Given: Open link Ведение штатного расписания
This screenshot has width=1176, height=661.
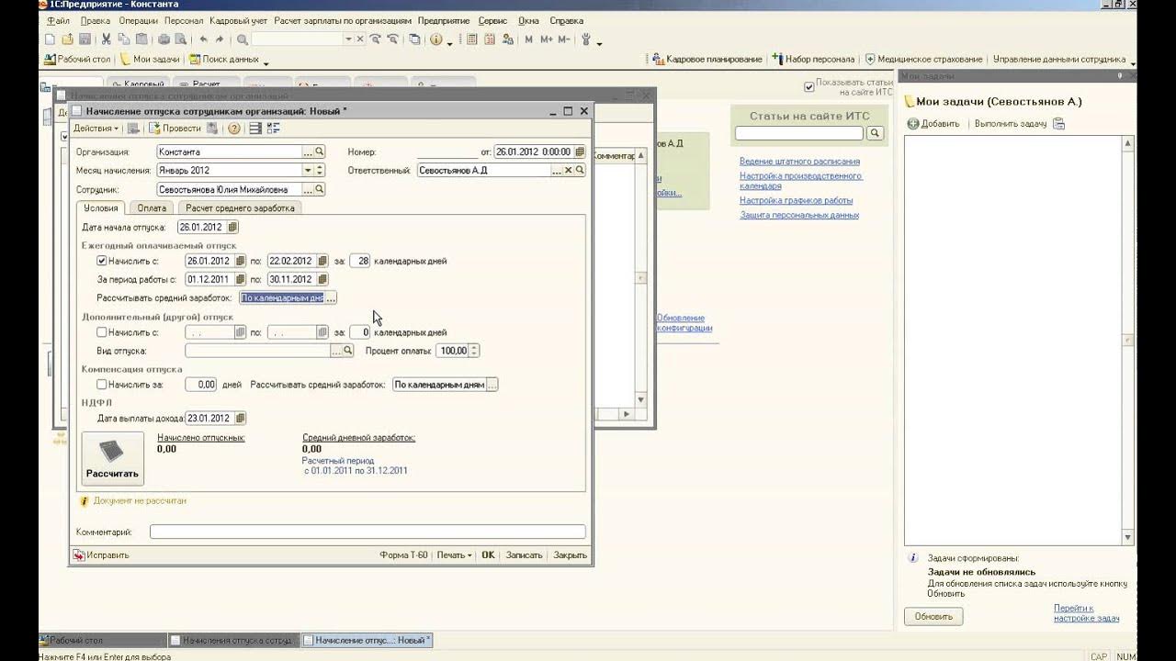Looking at the screenshot, I should pos(799,162).
